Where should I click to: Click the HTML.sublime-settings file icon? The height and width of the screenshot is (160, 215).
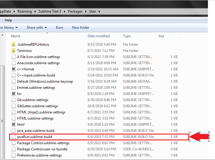point(14,118)
